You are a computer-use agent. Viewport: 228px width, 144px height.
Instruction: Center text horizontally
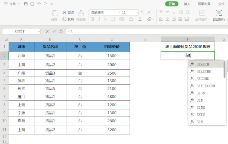167,19
